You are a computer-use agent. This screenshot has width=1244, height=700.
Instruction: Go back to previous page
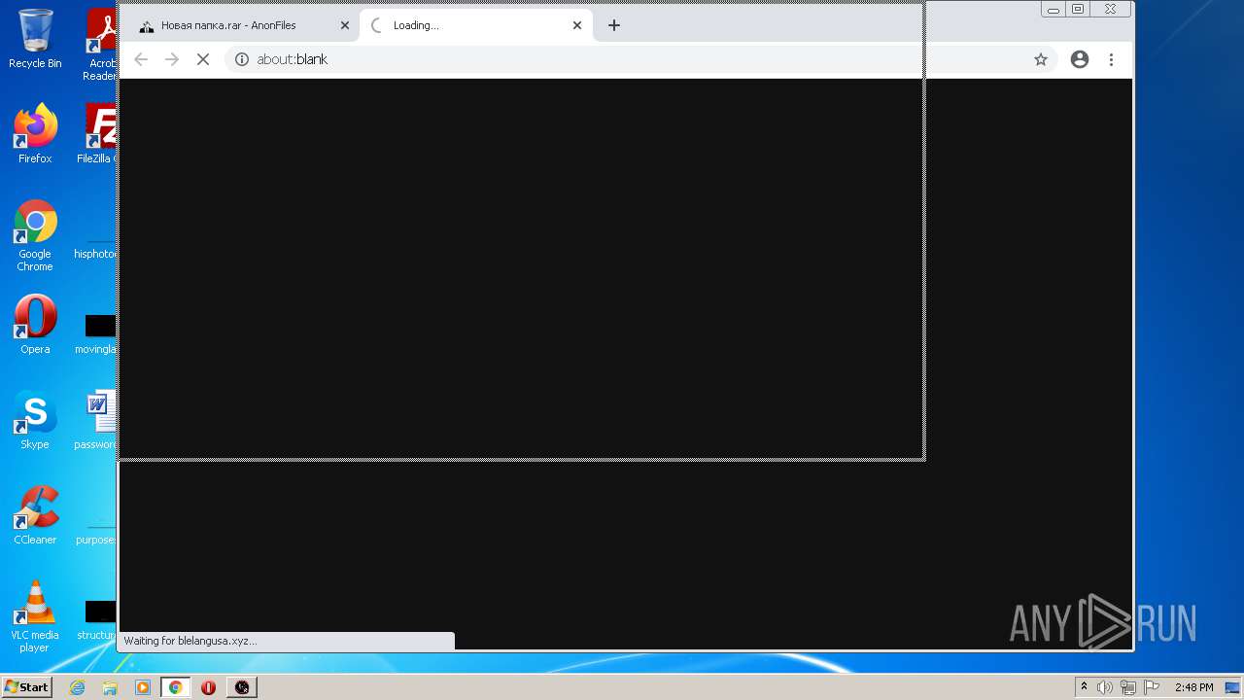pos(141,59)
